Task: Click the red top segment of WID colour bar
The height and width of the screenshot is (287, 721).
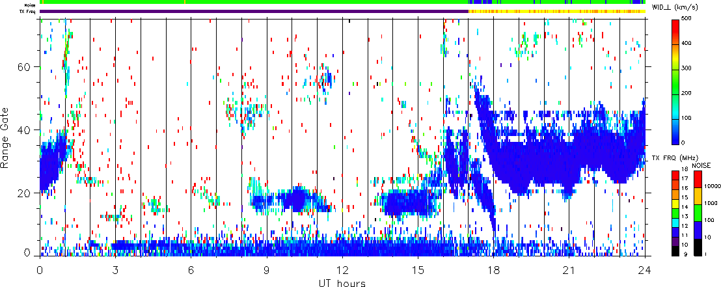Action: pos(675,31)
